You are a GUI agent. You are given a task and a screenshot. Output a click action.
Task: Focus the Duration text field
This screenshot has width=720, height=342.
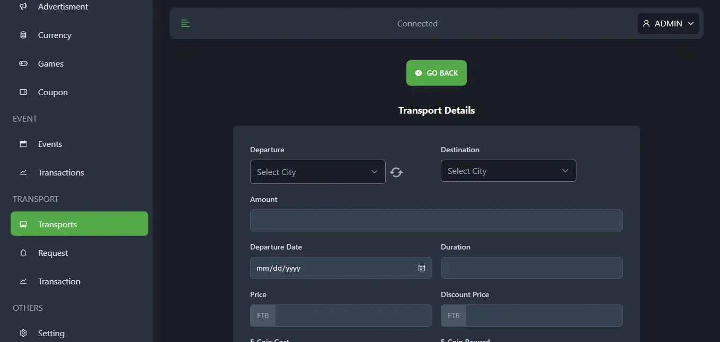[x=531, y=268]
